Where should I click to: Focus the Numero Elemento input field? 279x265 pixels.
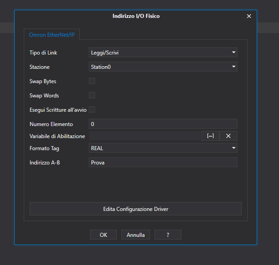point(163,124)
